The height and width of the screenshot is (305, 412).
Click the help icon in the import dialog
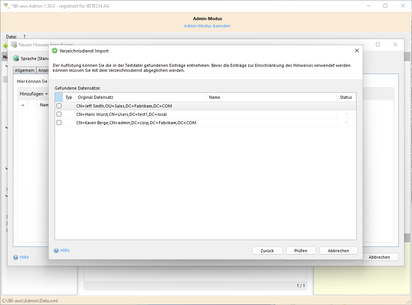coord(56,251)
